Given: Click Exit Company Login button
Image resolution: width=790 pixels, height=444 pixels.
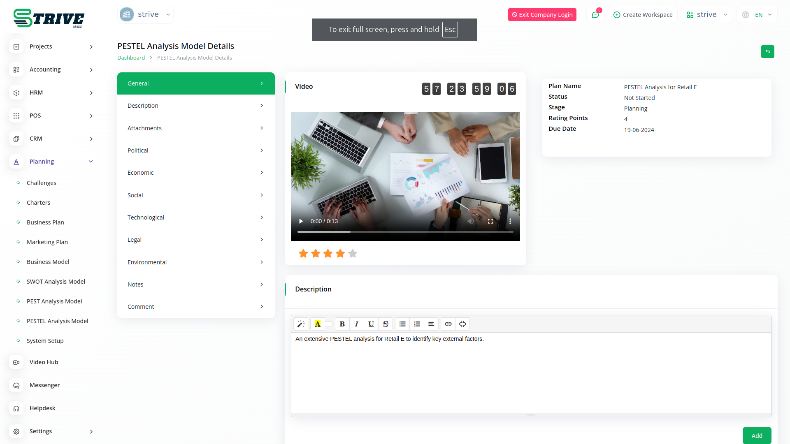Looking at the screenshot, I should point(542,15).
